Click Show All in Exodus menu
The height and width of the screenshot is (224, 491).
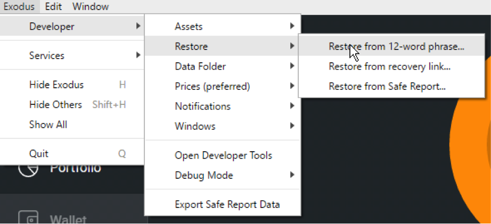[72, 125]
